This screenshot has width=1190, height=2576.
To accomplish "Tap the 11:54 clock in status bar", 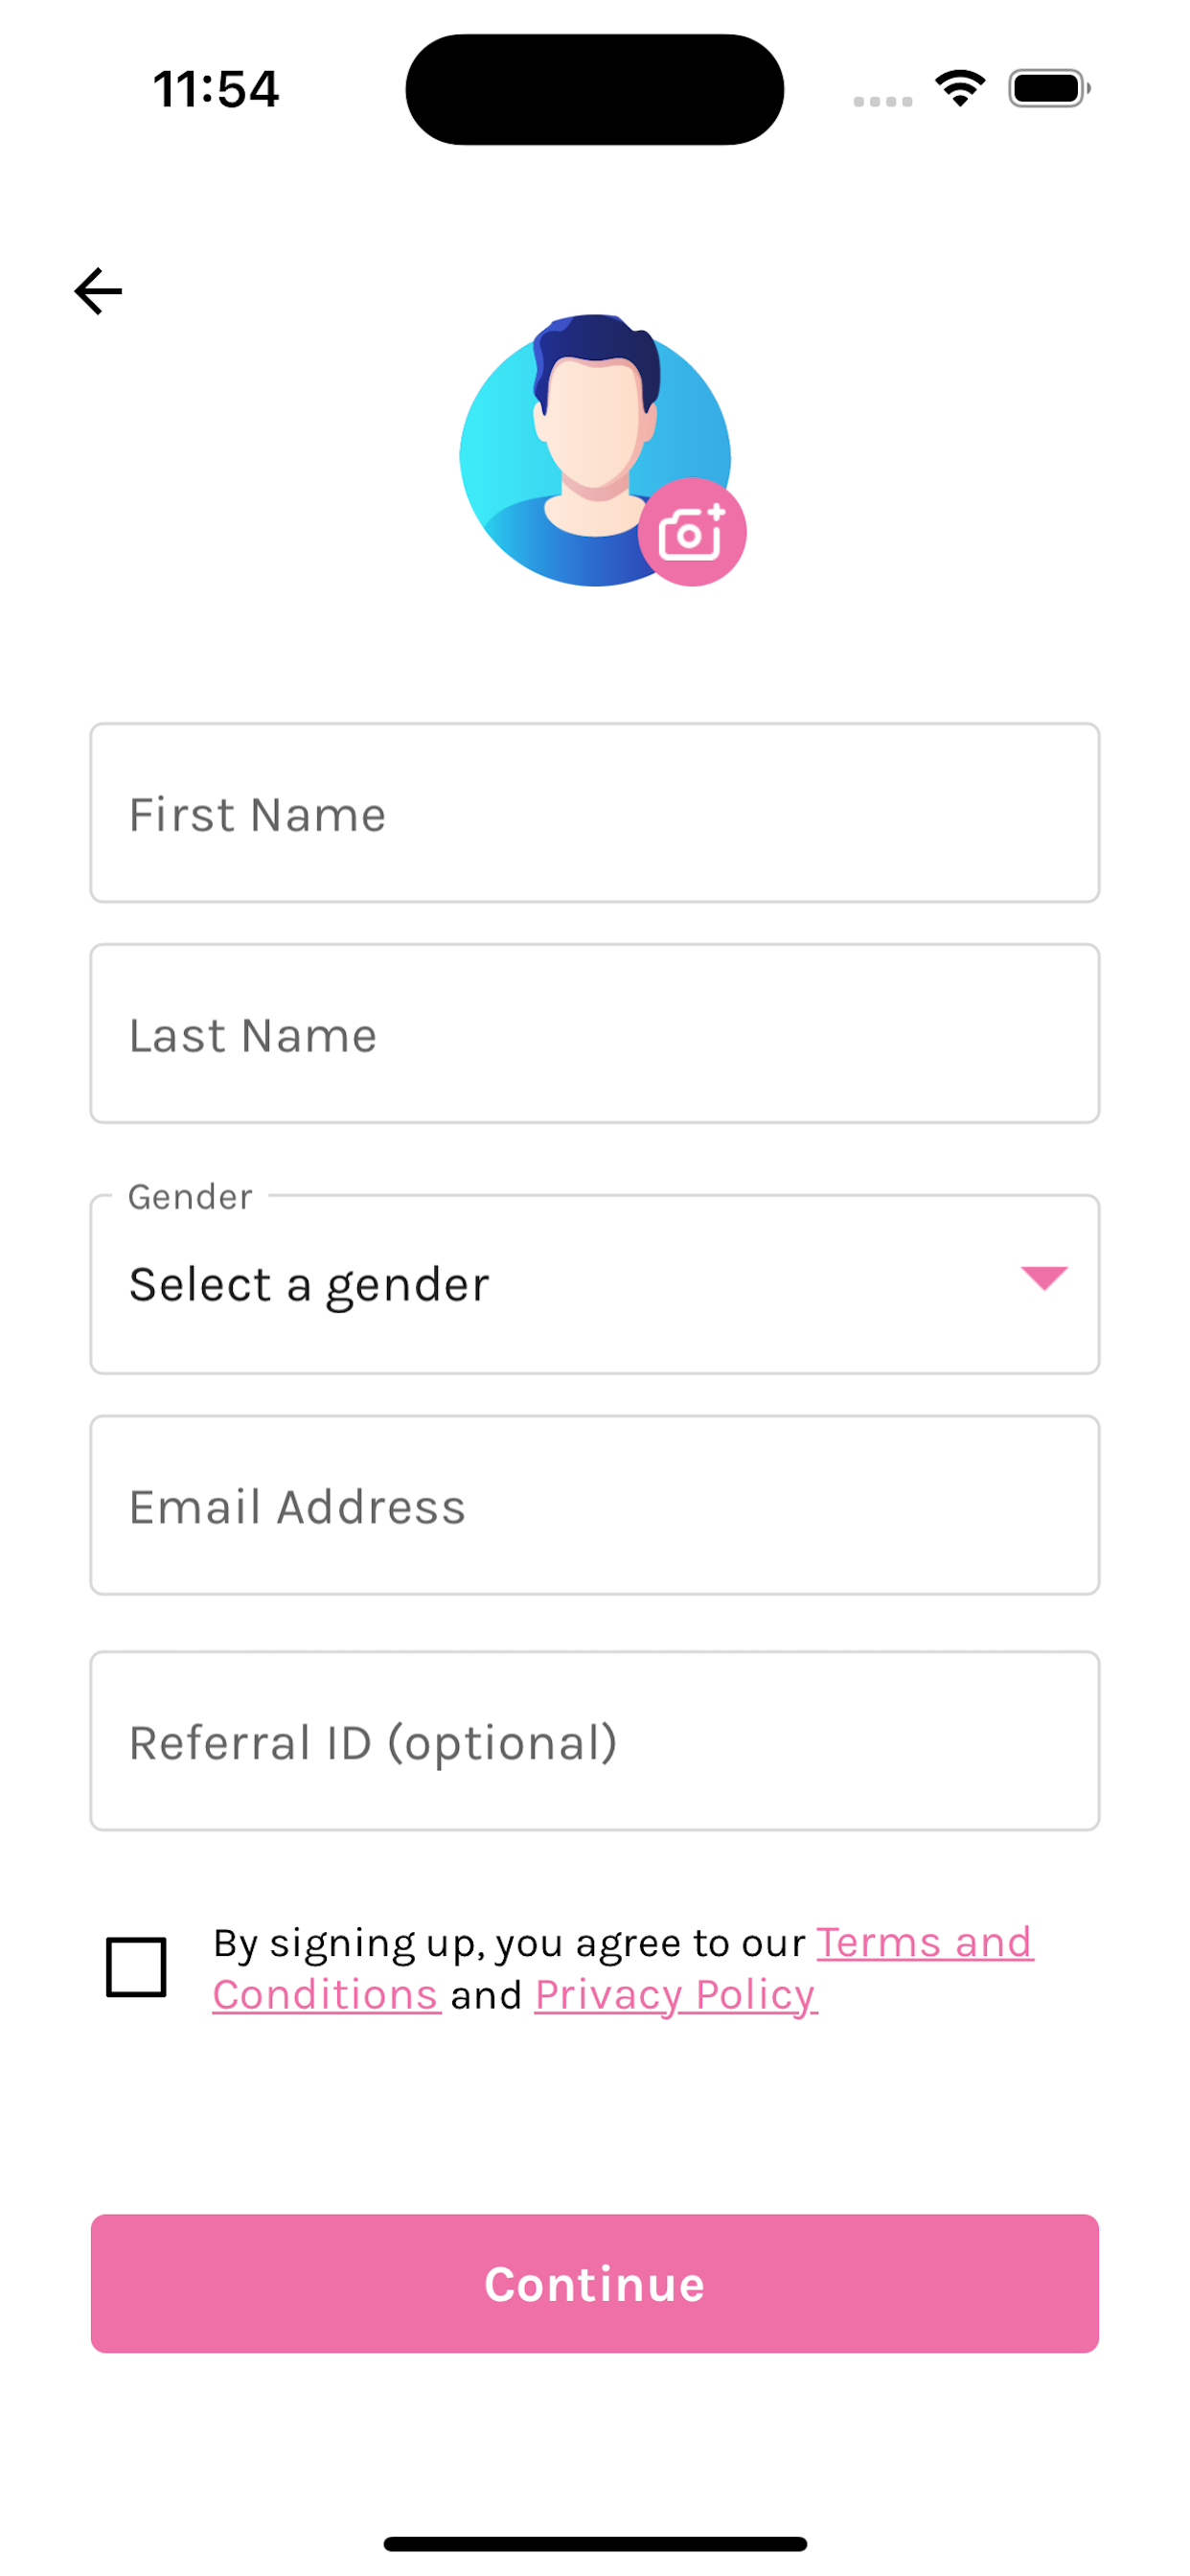I will point(216,89).
